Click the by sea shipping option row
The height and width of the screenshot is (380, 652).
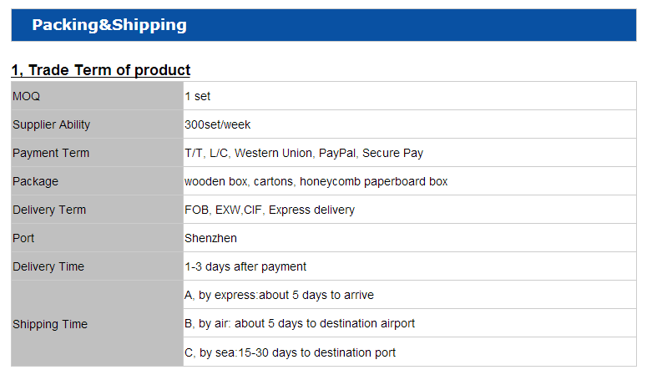[290, 352]
